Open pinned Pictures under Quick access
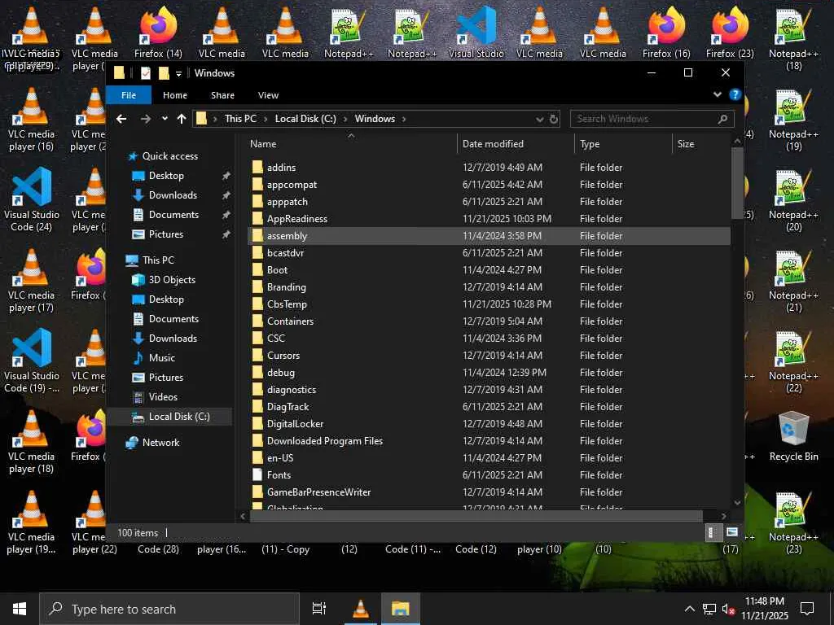The width and height of the screenshot is (834, 625). coord(166,234)
